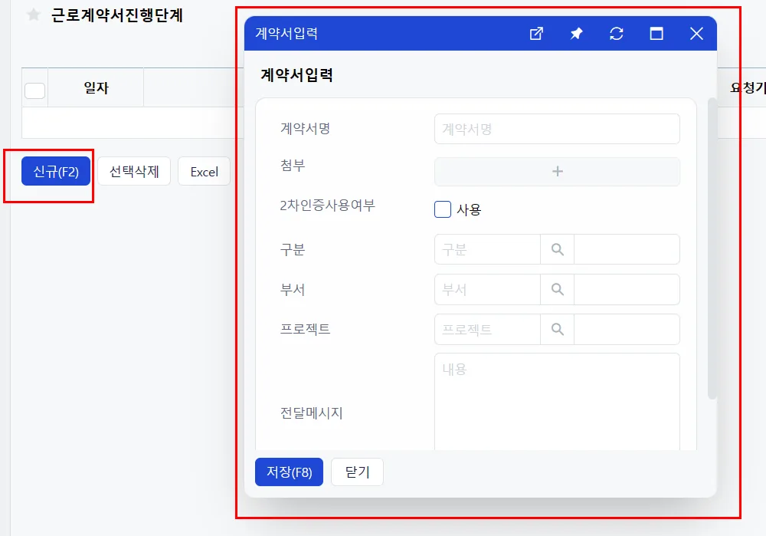Refresh the 계약서입력 dialog
This screenshot has width=766, height=536.
617,34
